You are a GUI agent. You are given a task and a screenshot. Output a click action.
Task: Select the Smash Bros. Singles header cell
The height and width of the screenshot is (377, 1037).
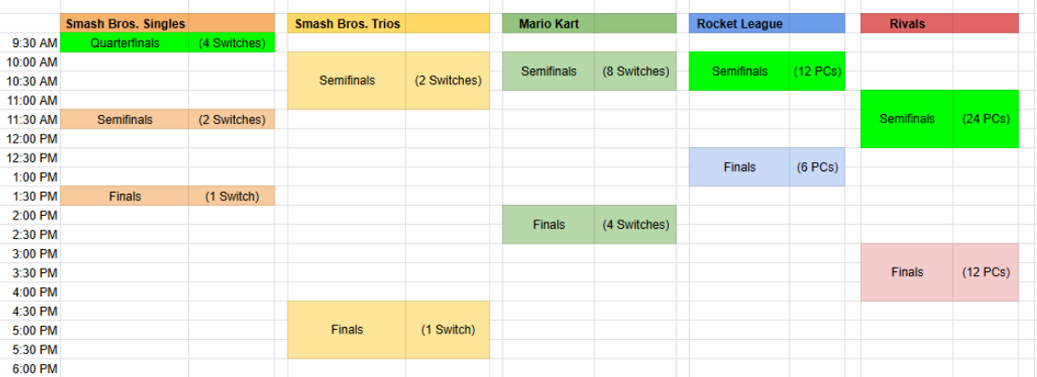(x=125, y=23)
